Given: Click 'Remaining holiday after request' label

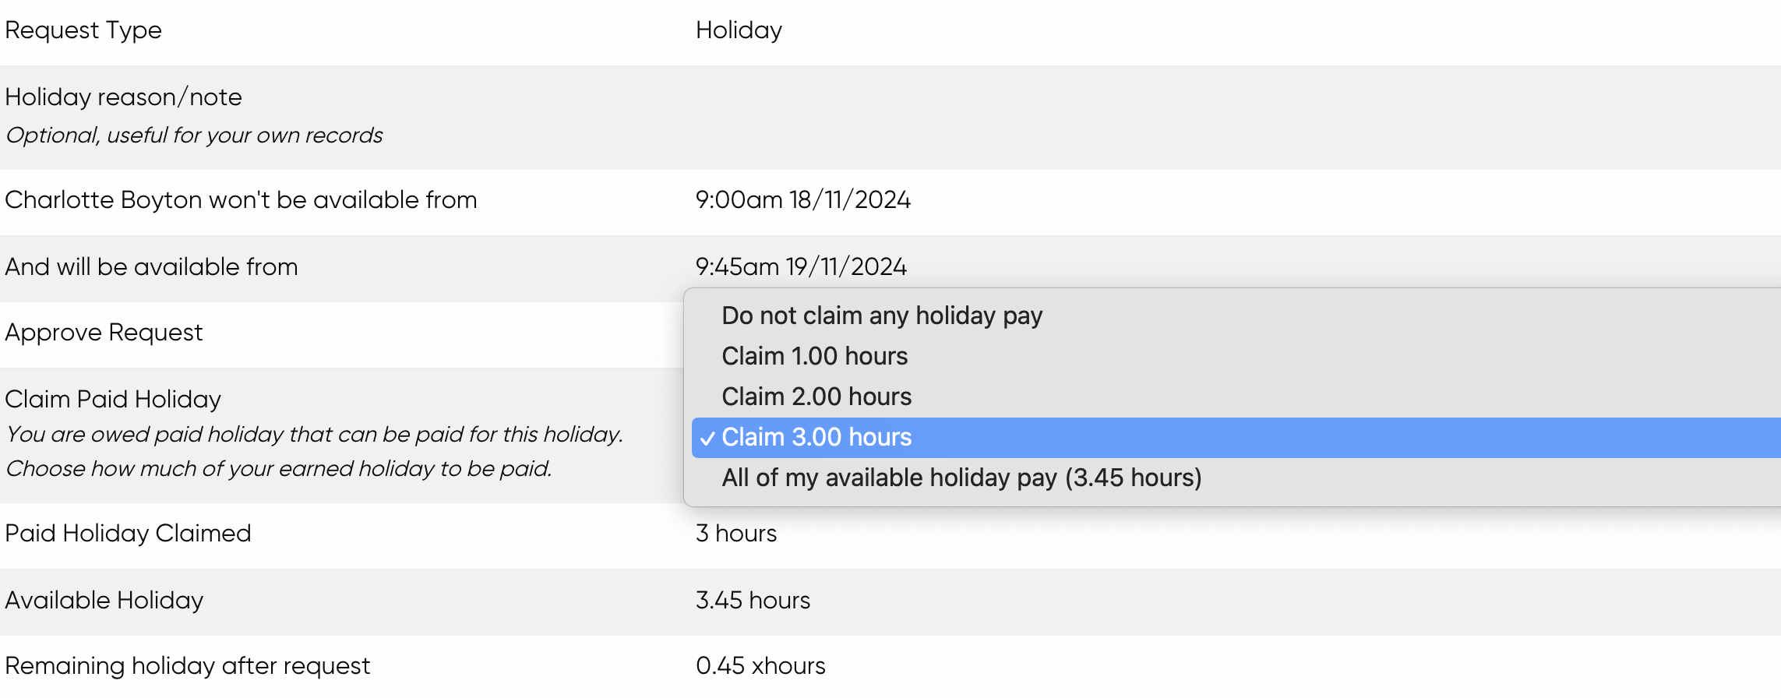Looking at the screenshot, I should tap(187, 666).
